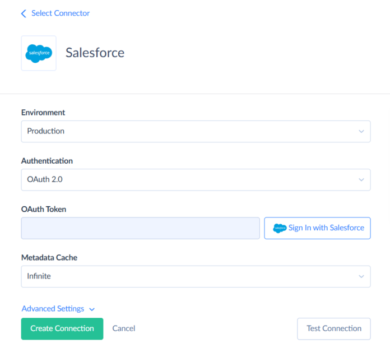The height and width of the screenshot is (357, 390).
Task: Click the Authentication field chevron arrow
Action: pyautogui.click(x=361, y=180)
